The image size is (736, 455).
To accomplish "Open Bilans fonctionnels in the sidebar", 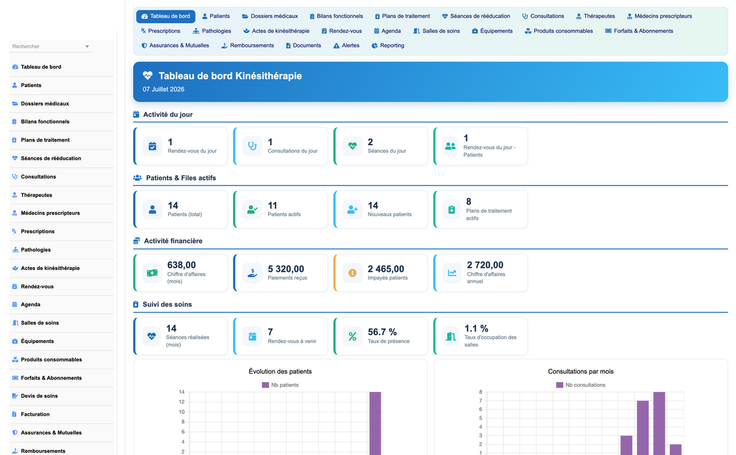I will click(x=62, y=122).
